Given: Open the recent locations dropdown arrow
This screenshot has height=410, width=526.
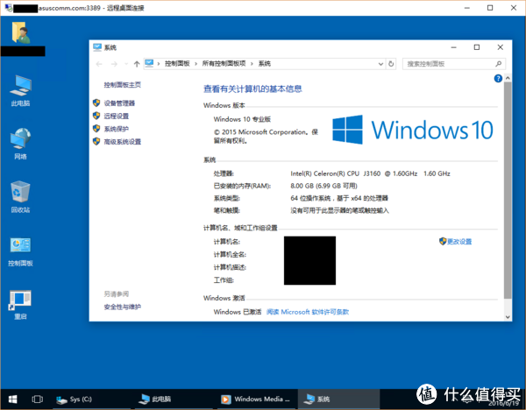Looking at the screenshot, I should [126, 64].
